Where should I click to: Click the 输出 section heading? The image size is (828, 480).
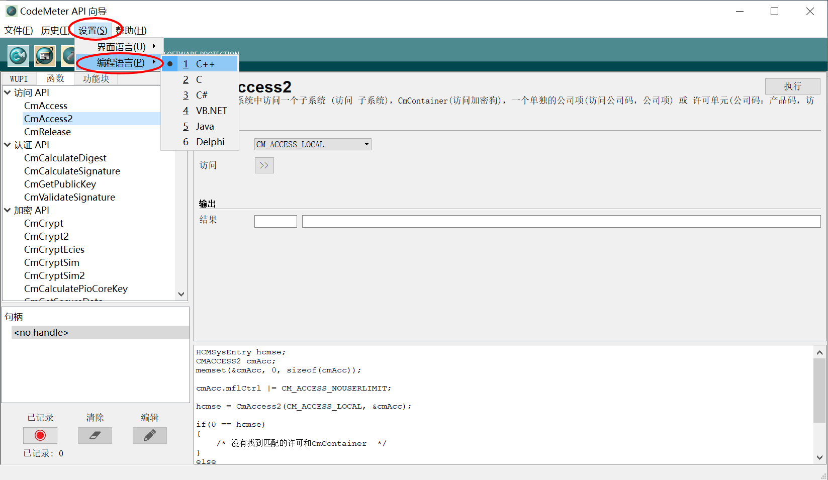pos(207,204)
